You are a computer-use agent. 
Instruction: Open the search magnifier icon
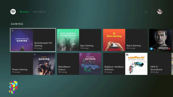click(146, 12)
